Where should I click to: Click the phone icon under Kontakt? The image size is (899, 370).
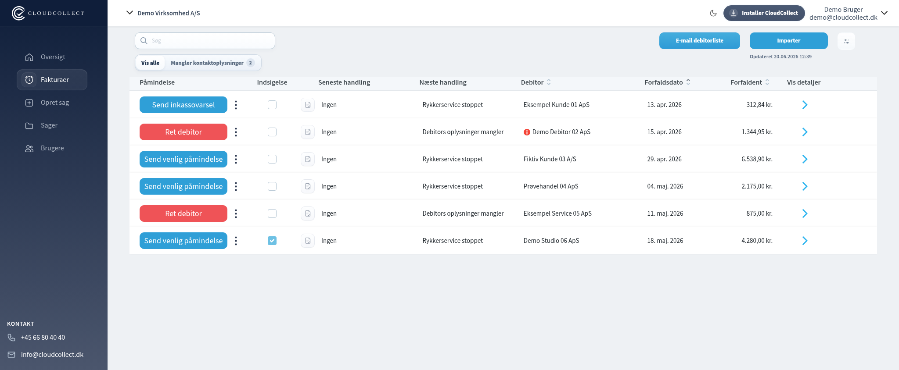pos(11,338)
